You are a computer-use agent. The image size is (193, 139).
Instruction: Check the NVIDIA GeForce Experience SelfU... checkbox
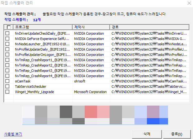coord(7,38)
